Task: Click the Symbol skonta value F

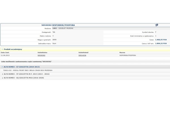Action: click(156, 32)
